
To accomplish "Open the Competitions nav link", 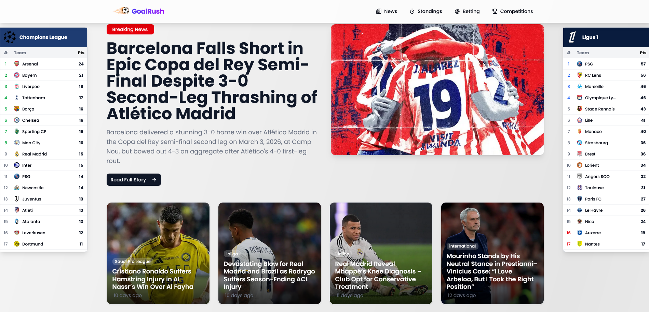I will (x=513, y=11).
